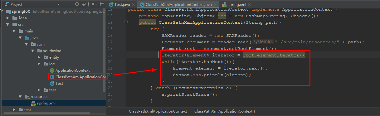Select Test class in project tree
Screen dimensions: 380x116
click(x=59, y=84)
